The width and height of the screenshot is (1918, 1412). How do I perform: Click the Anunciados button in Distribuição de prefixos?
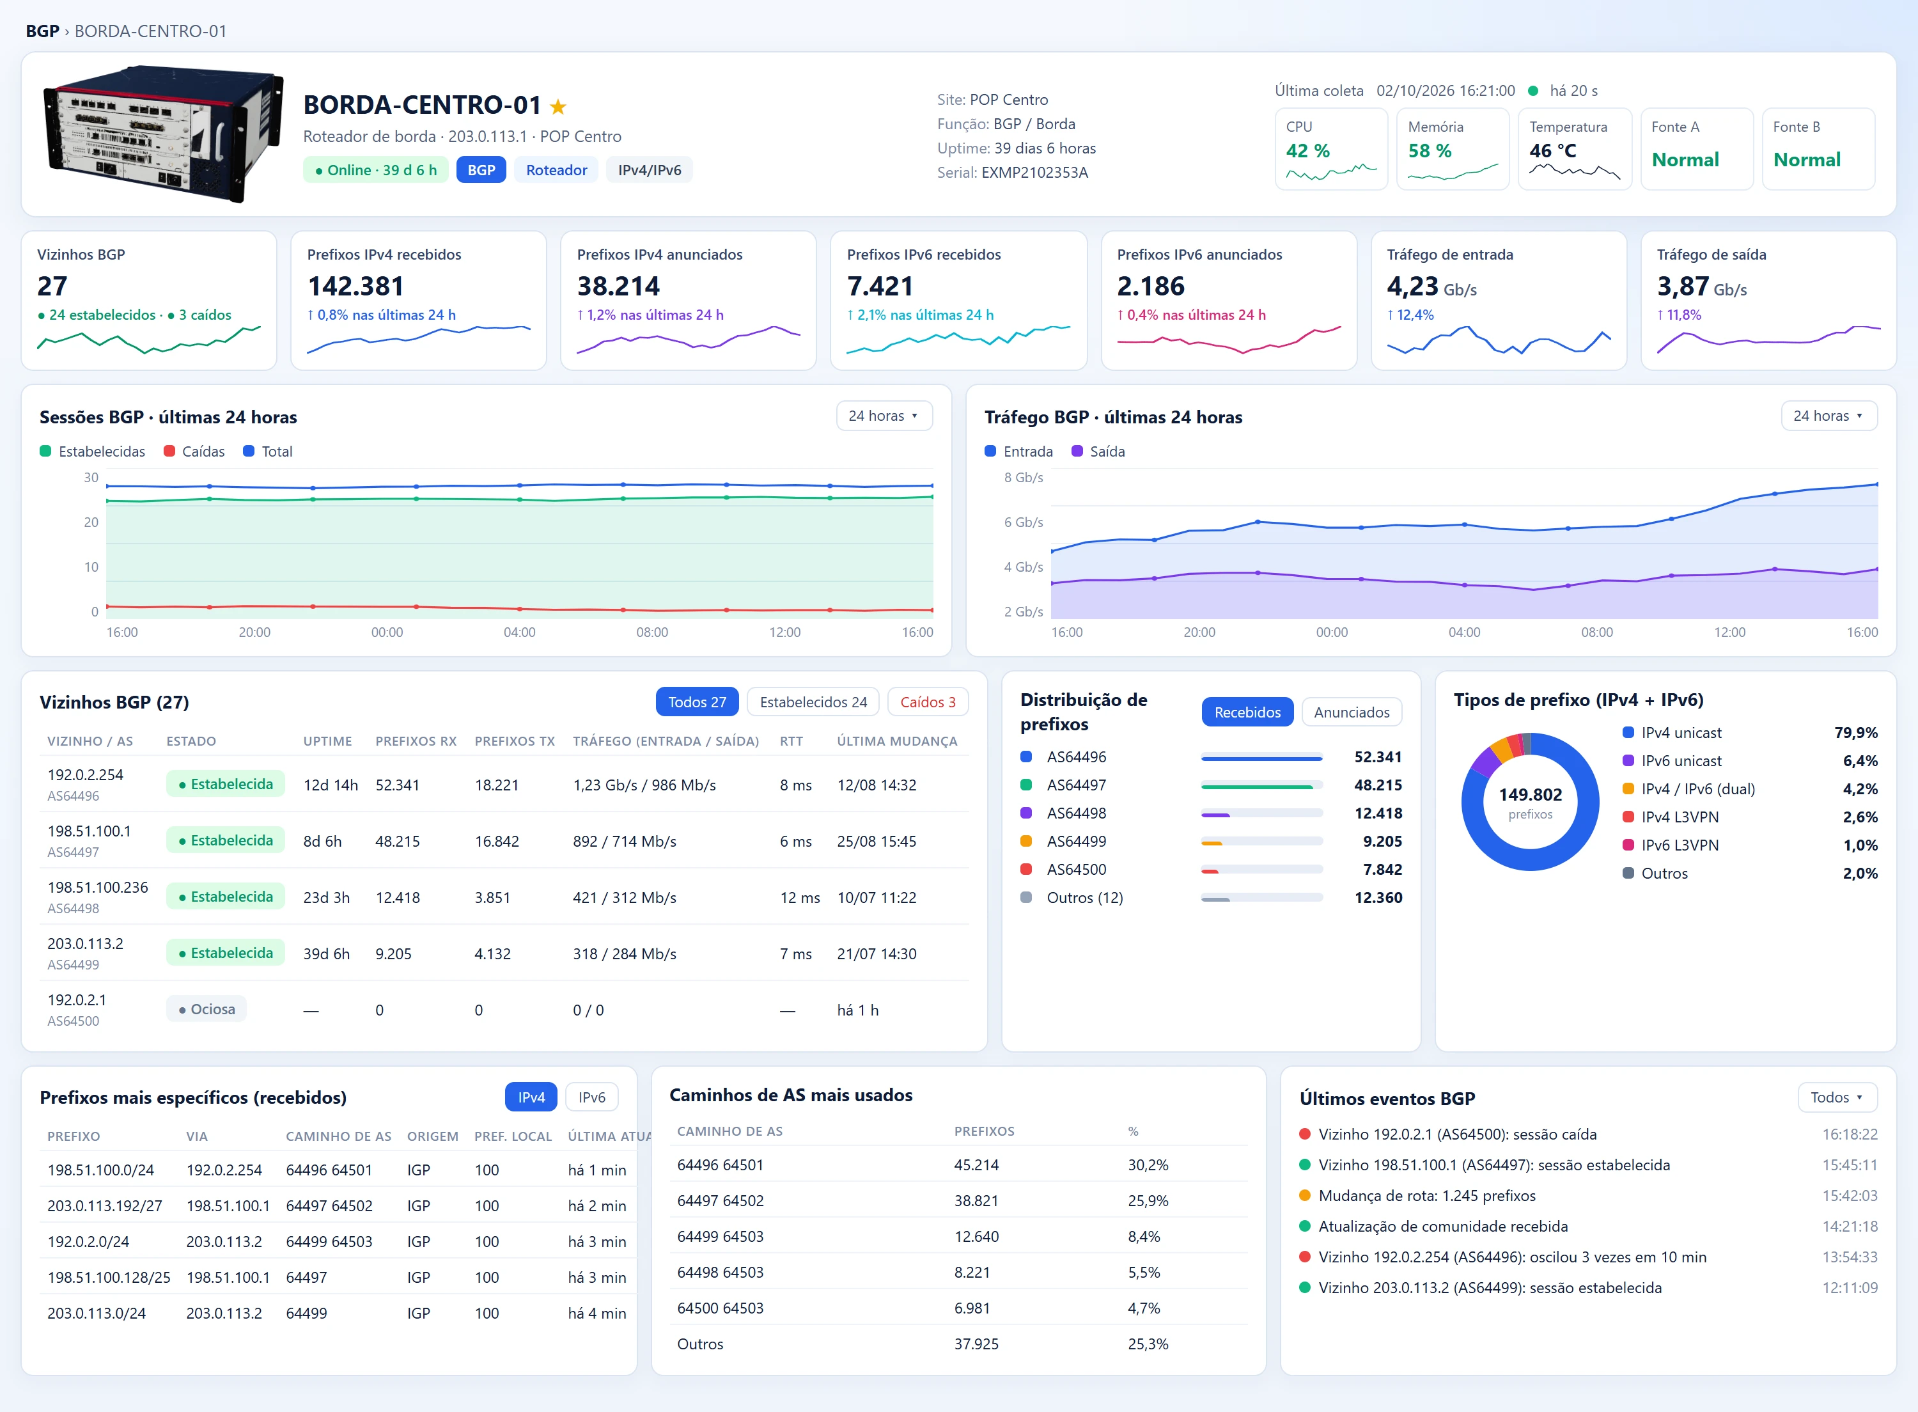click(x=1351, y=712)
